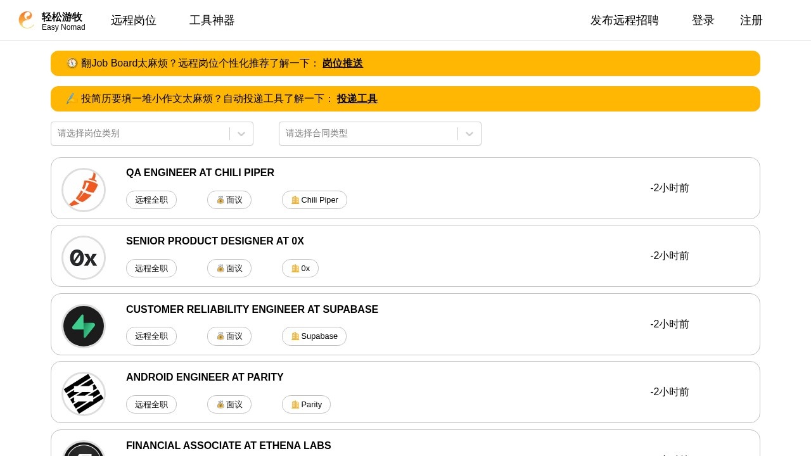Viewport: 811px width, 456px height.
Task: Expand contract type list using chevron arrow
Action: click(469, 134)
